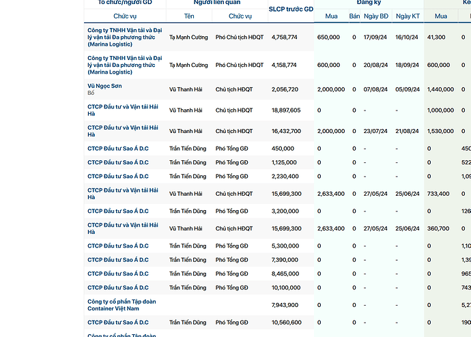The width and height of the screenshot is (471, 337).
Task: Select the SLCP value 7,943,900
Action: pos(285,305)
